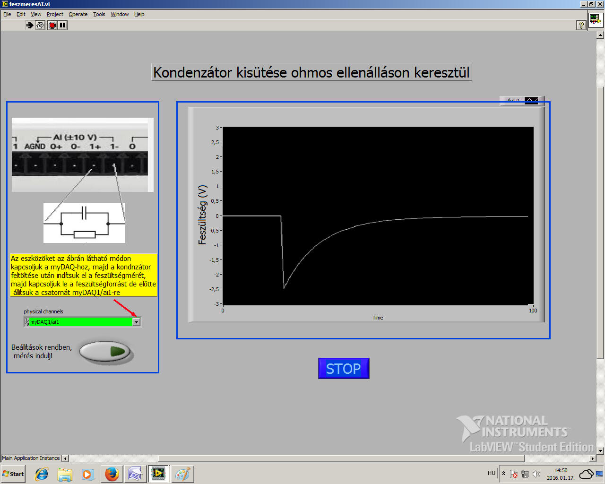Click the Pause toolbar icon
Image resolution: width=605 pixels, height=484 pixels.
62,25
